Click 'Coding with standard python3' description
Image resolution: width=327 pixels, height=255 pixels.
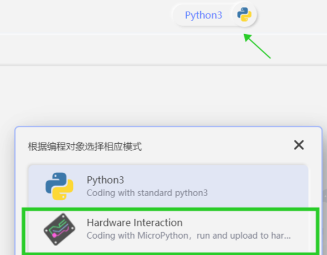pos(147,193)
